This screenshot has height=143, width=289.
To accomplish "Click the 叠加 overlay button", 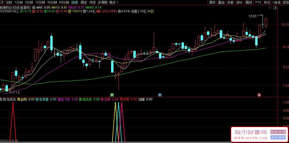I will click(x=221, y=2).
